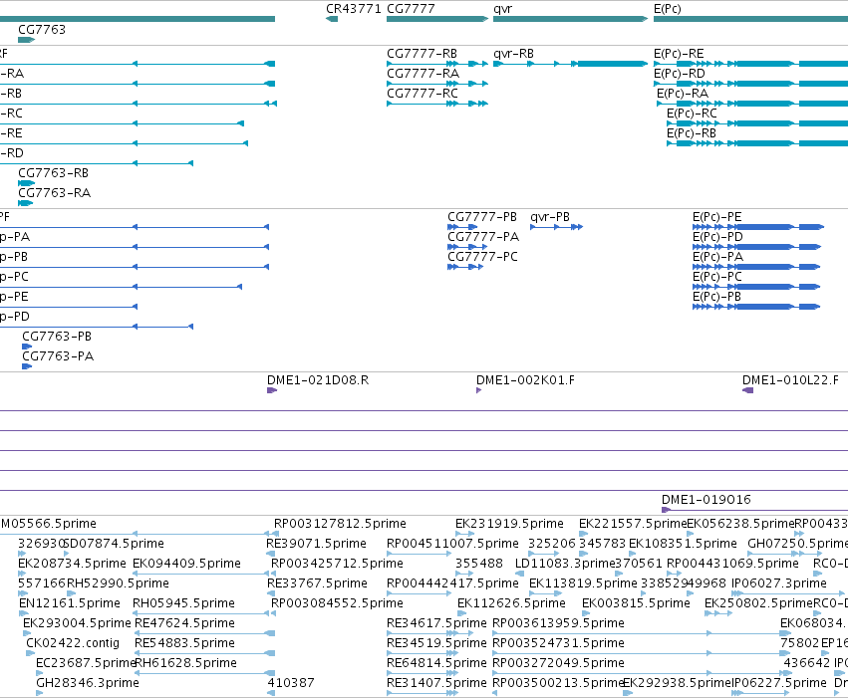
Task: Click the RP003613959.5prime EST label
Action: 558,623
